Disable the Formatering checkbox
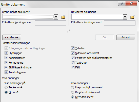Screen dimensions: 139x102 coord(6,63)
